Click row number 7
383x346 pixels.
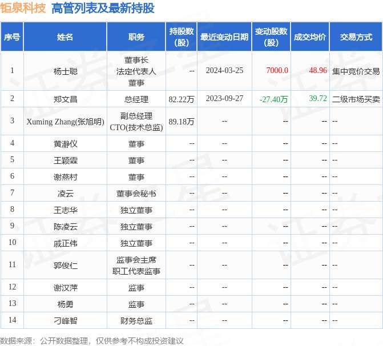pos(12,192)
